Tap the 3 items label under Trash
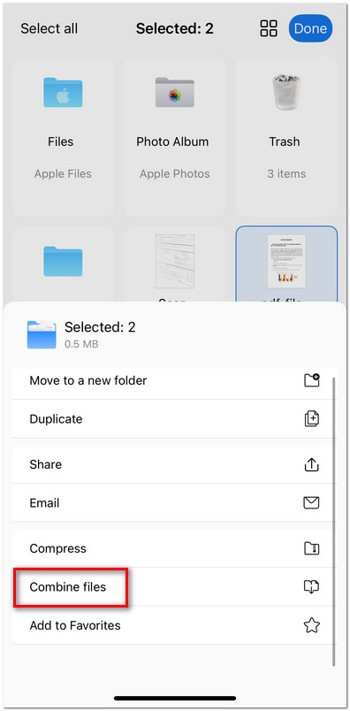The image size is (350, 711). (x=286, y=173)
